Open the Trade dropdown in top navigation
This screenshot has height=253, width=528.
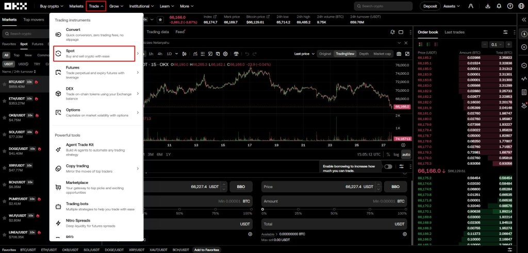point(96,6)
